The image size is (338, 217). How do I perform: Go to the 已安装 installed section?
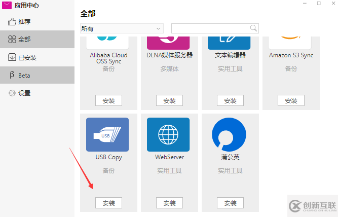tap(37, 57)
